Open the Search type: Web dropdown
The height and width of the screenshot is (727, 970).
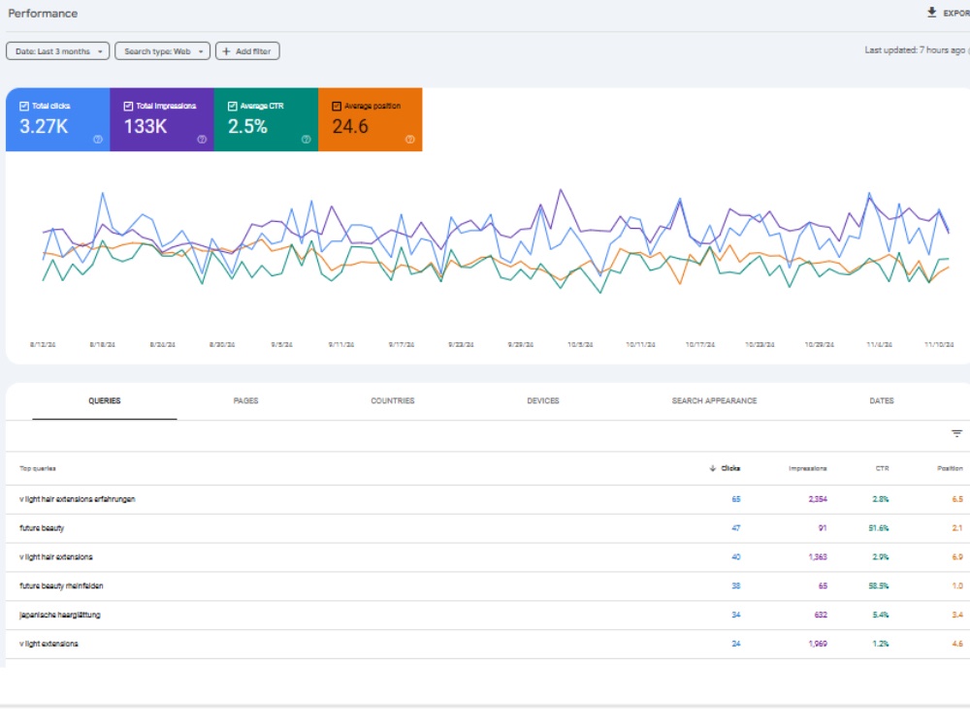coord(163,51)
